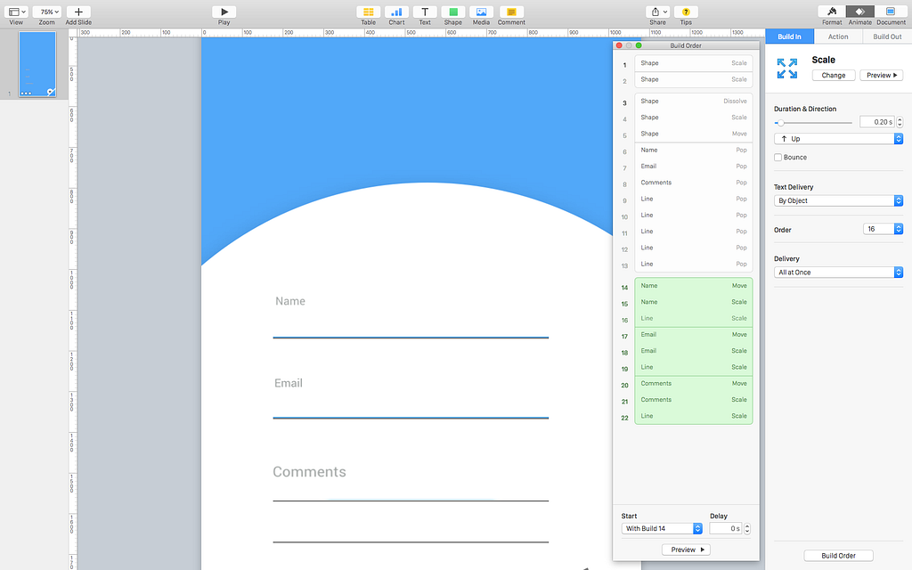The height and width of the screenshot is (570, 912).
Task: Open the Text Delivery By Object dropdown
Action: pos(838,200)
